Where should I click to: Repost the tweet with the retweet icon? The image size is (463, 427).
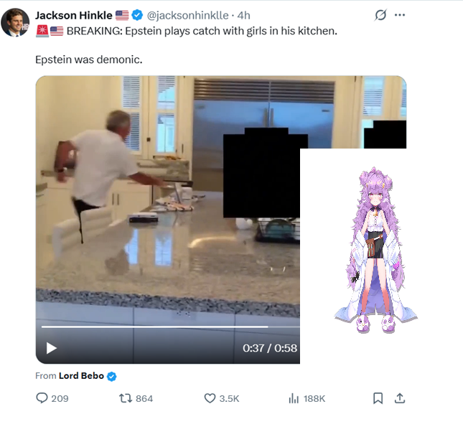tap(125, 398)
